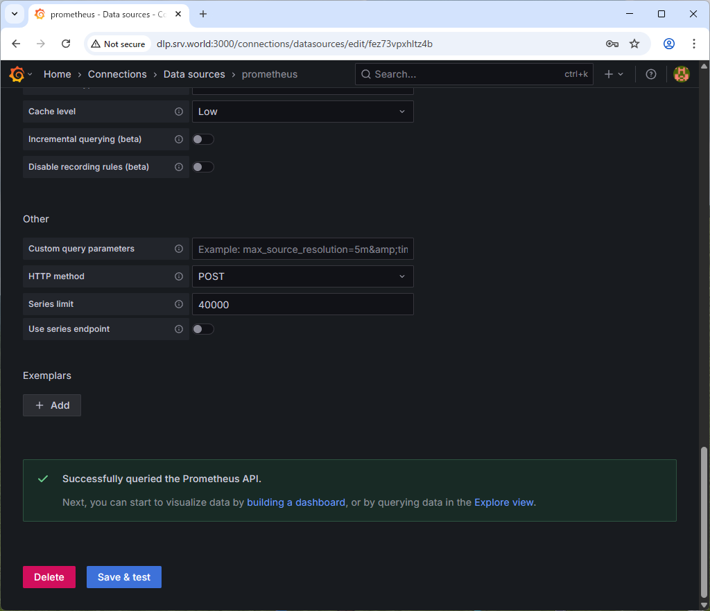Bookmark this page with star icon
The height and width of the screenshot is (611, 710).
tap(634, 44)
